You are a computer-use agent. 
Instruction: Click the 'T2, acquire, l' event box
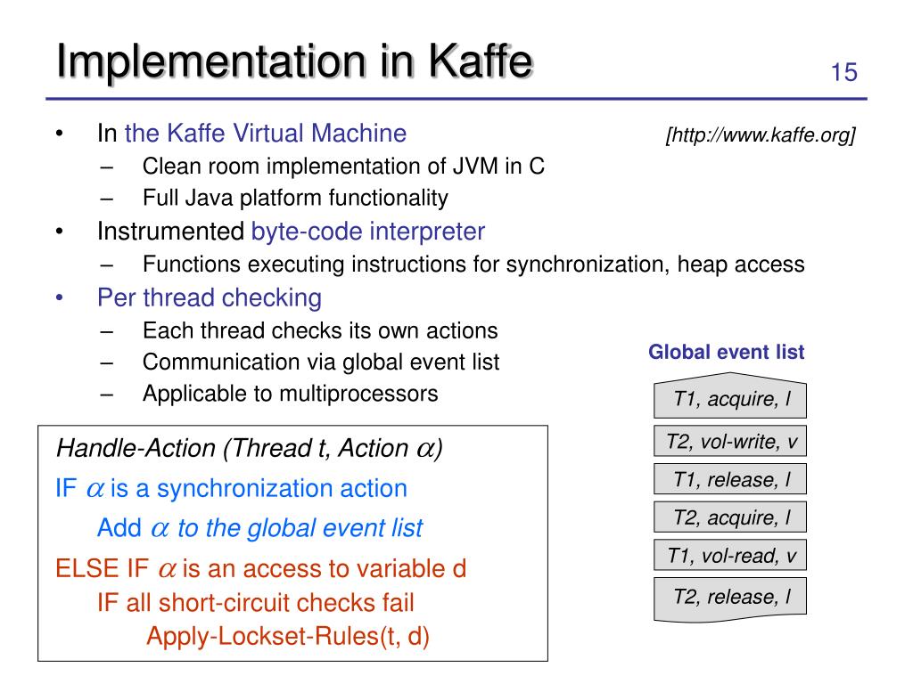coord(730,517)
